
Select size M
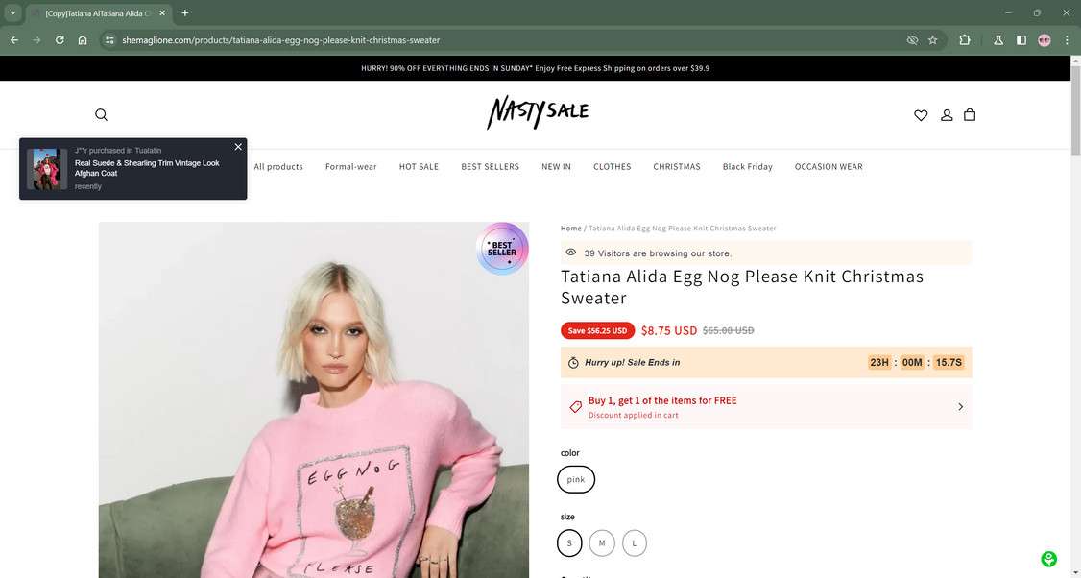tap(602, 542)
